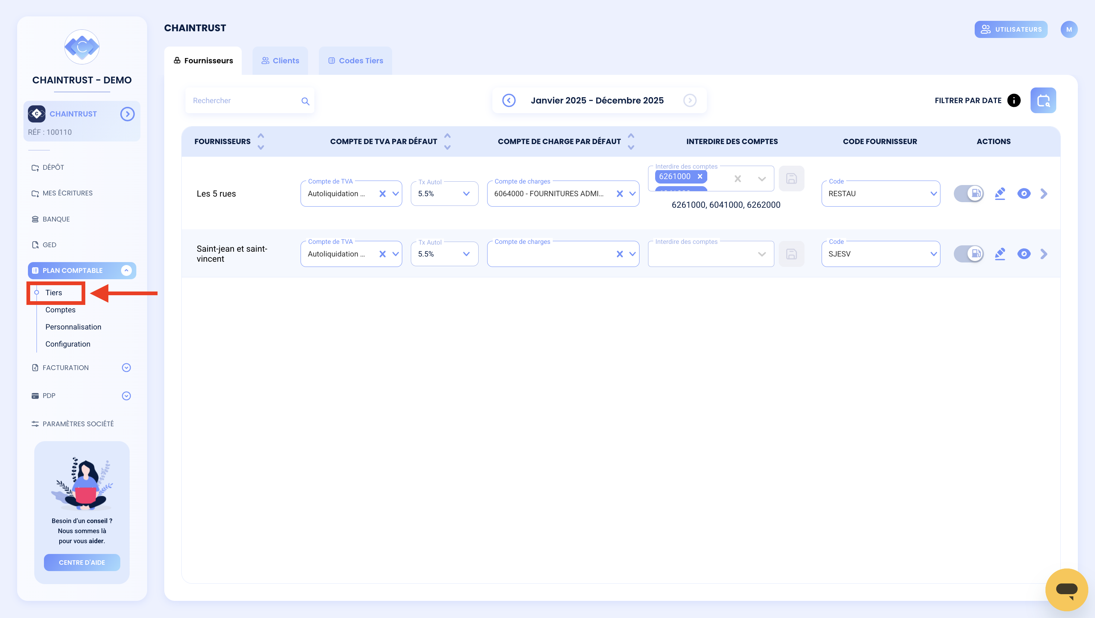Clear all forbidden accounts for Les 5 rues

pyautogui.click(x=738, y=179)
